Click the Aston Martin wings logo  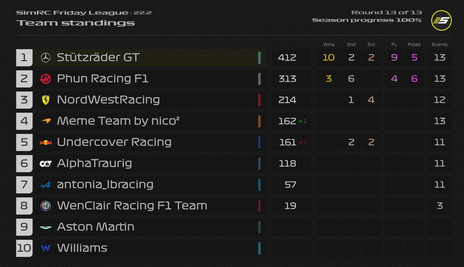tap(45, 227)
